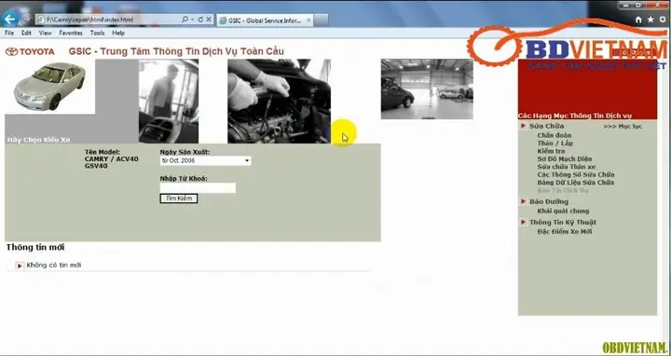Open the Sơ Đồ Mạch Điện link
Viewport: 671px width, 356px height.
(x=565, y=159)
